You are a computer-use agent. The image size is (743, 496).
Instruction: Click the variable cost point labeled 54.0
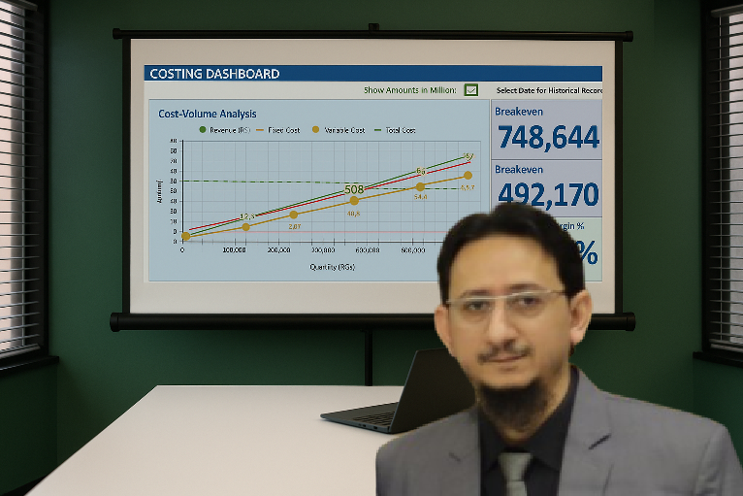click(x=420, y=186)
